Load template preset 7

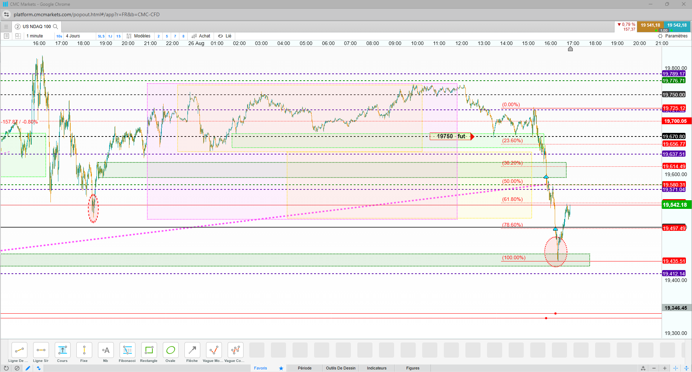(x=175, y=36)
